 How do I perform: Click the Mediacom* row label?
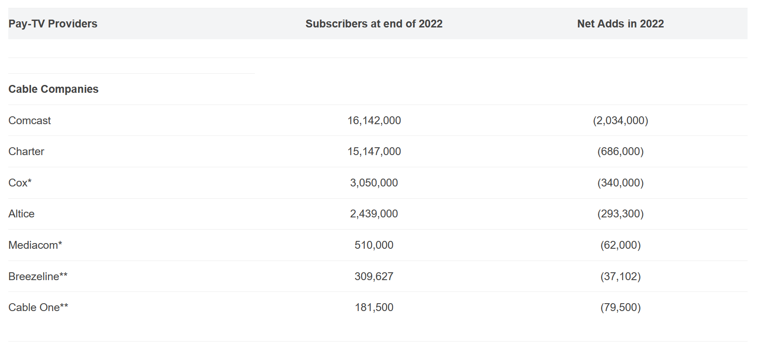(x=35, y=245)
